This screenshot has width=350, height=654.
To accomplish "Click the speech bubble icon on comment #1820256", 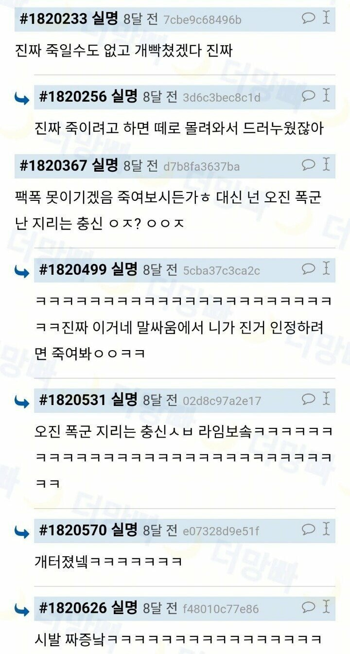I will (308, 96).
